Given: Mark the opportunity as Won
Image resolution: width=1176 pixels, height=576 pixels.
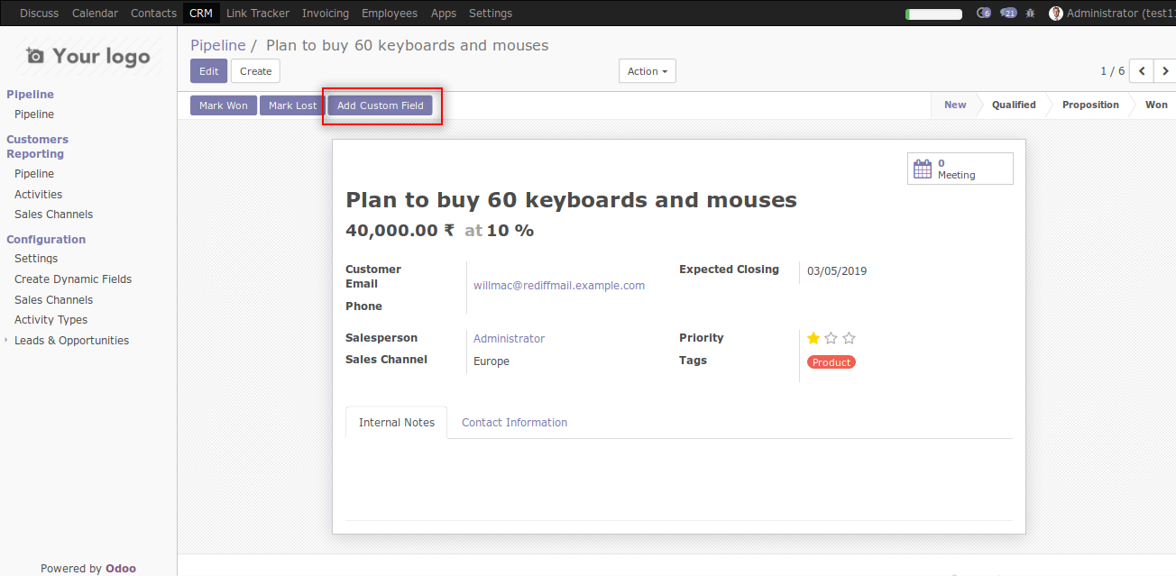Looking at the screenshot, I should (224, 105).
